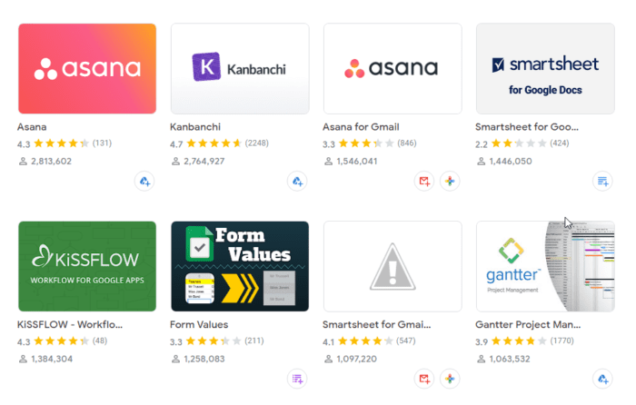Click Gmail add-on icon under Smartsheet for Gmail
This screenshot has height=405, width=636.
[x=424, y=379]
